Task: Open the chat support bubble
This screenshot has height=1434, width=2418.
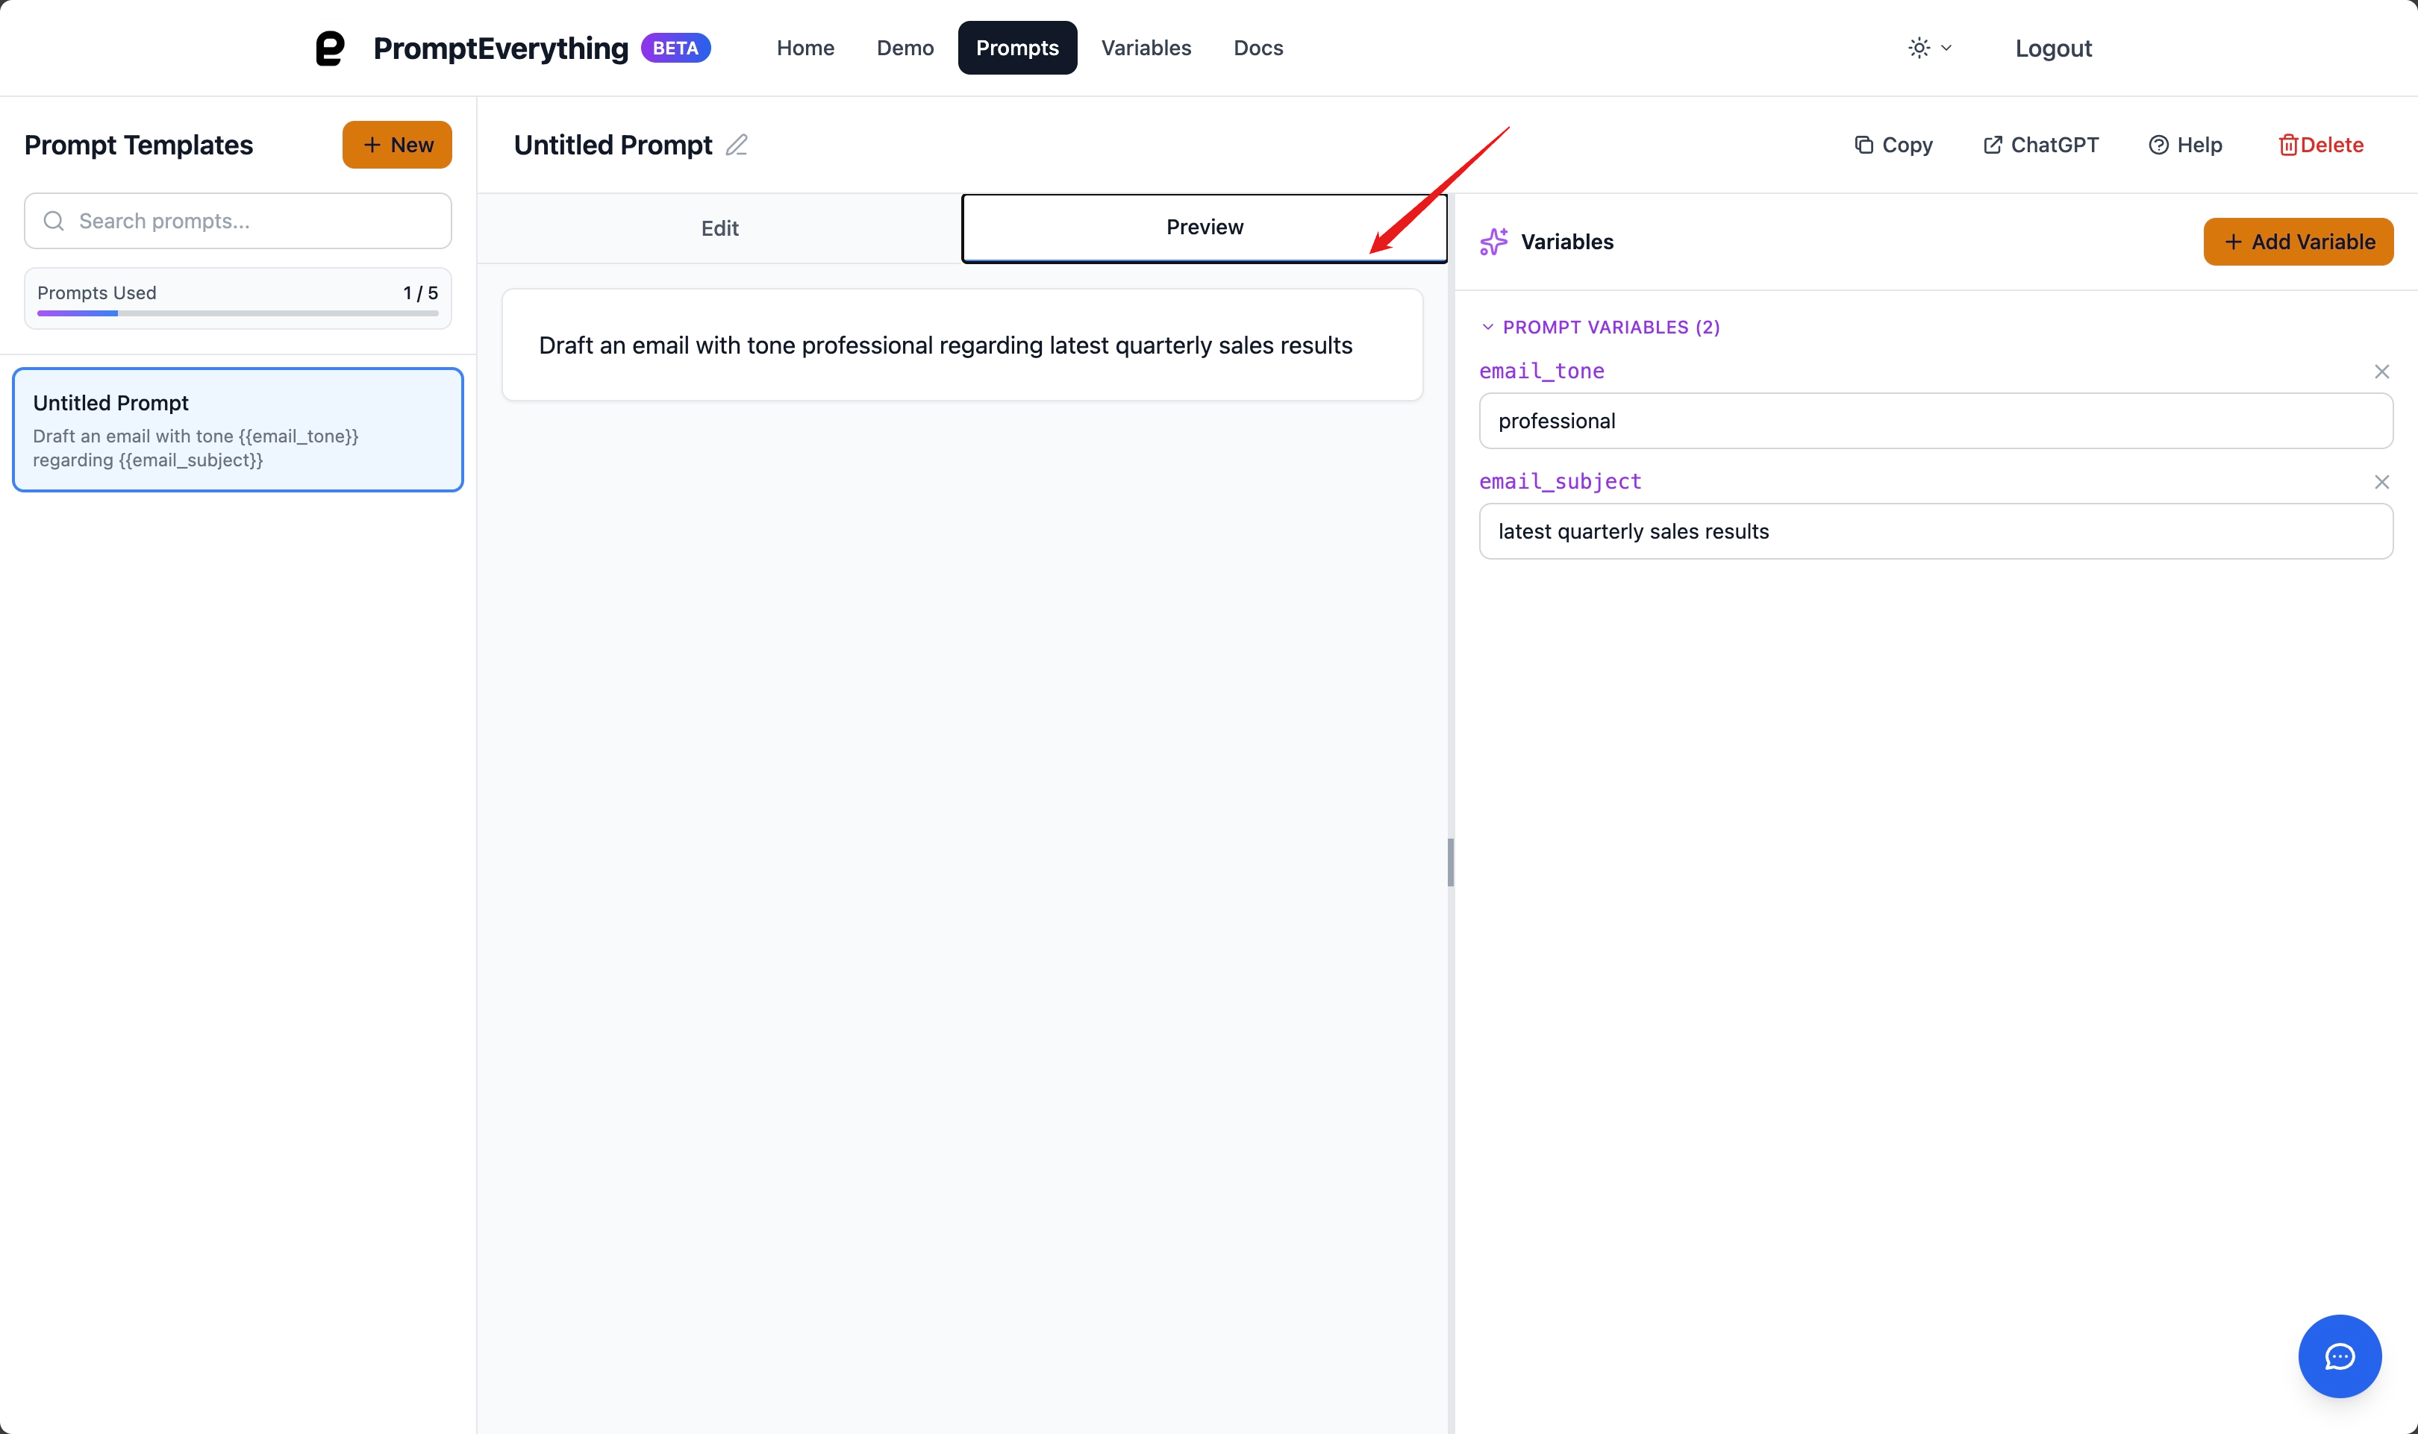Action: [x=2339, y=1356]
